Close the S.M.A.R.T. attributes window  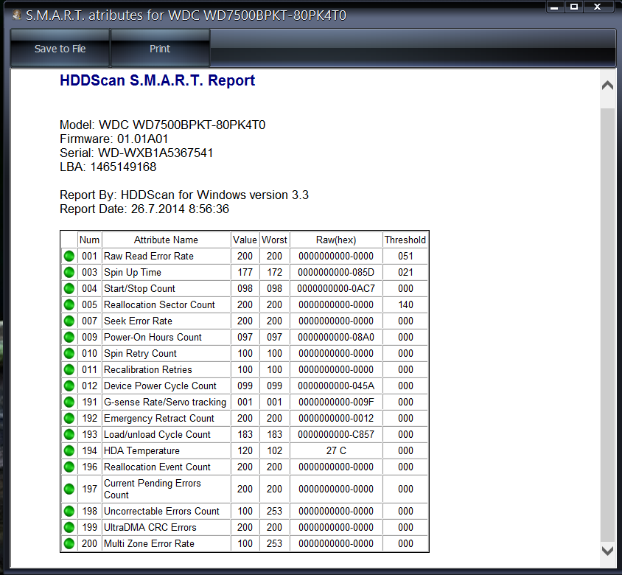(x=598, y=7)
